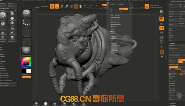The height and width of the screenshot is (106, 185).
Task: Expand the Render Properties section
Action: click(x=115, y=20)
